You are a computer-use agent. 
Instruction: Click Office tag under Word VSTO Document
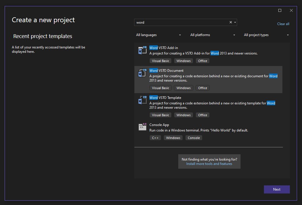(202, 88)
